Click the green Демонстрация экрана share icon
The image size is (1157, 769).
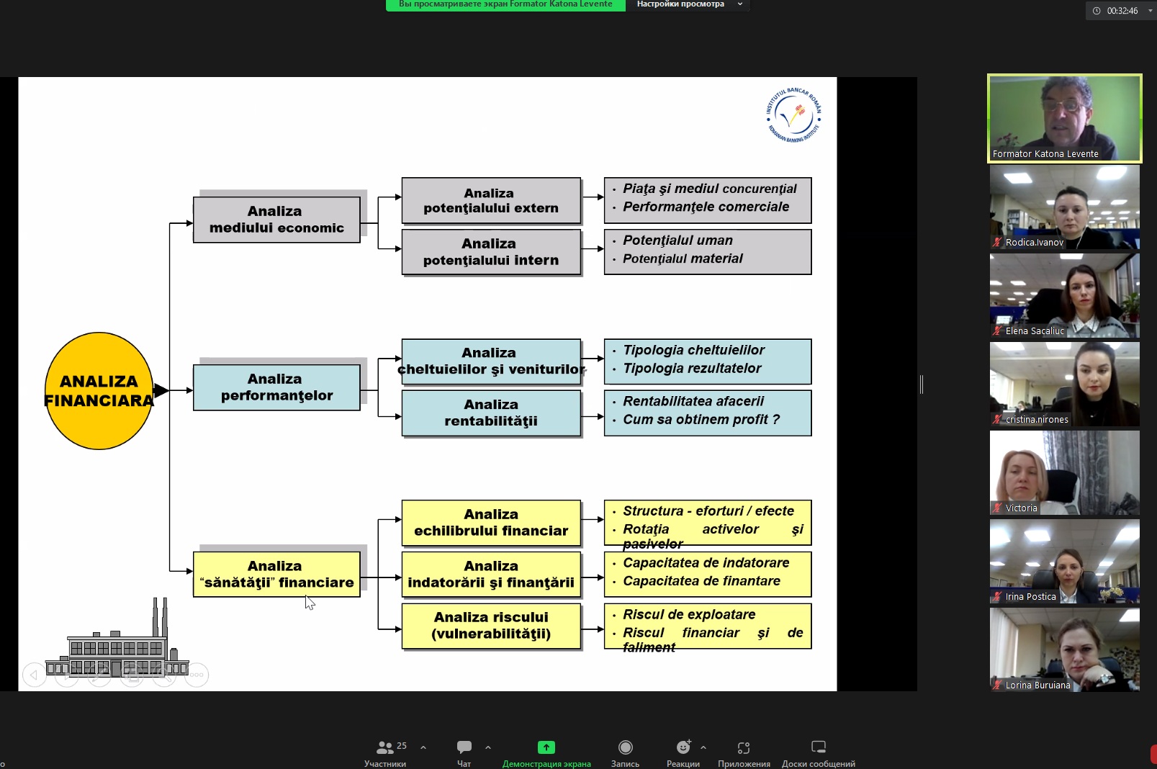click(x=546, y=747)
